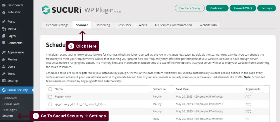Click the Sucuri logo in header
Screen dimensions: 280x122
(x=46, y=10)
